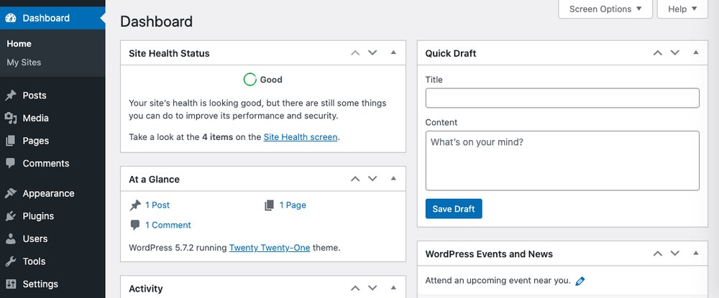Move At a Glance widget down
719x298 pixels.
click(x=372, y=179)
